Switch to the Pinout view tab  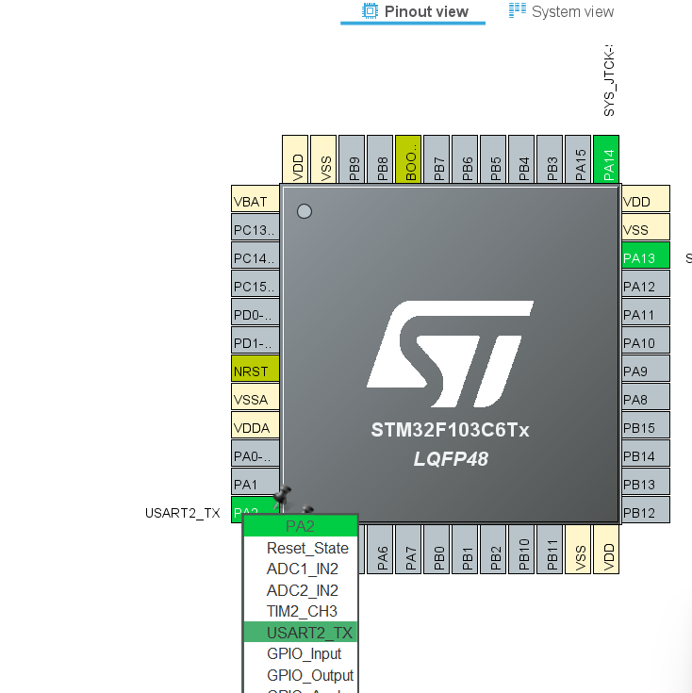click(x=415, y=11)
